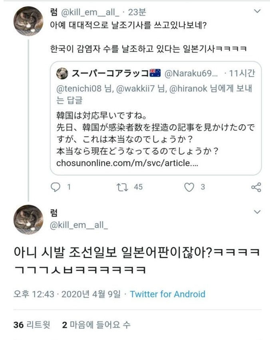
Task: Click the @hiranok mention
Action: 189,89
